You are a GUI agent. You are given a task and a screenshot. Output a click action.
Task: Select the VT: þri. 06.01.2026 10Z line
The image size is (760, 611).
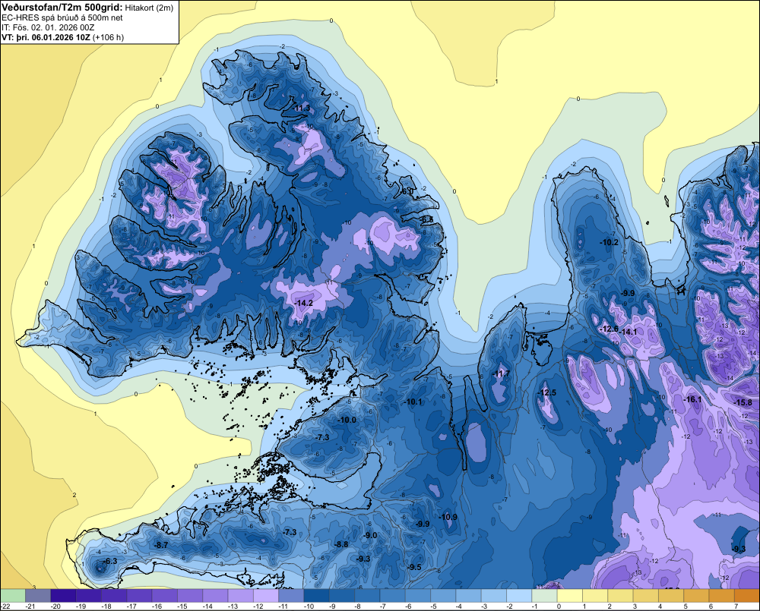click(62, 37)
